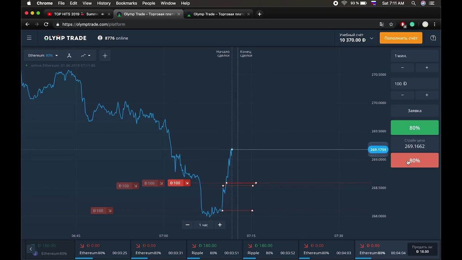
Task: Close the TOP HITS 2019 tab
Action: point(109,14)
